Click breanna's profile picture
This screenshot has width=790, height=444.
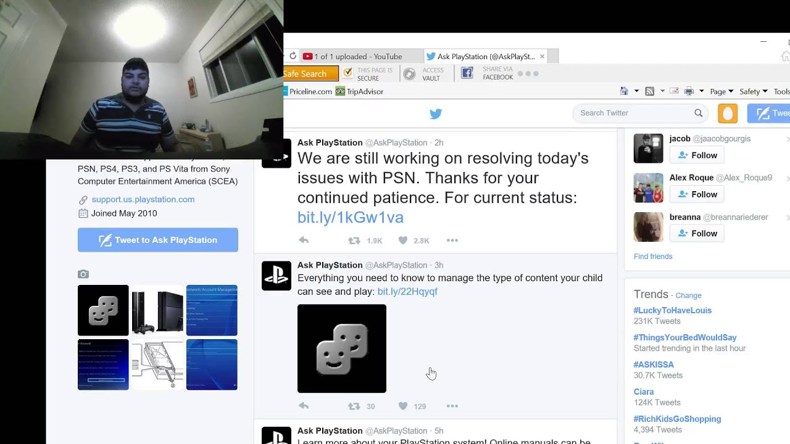(649, 226)
